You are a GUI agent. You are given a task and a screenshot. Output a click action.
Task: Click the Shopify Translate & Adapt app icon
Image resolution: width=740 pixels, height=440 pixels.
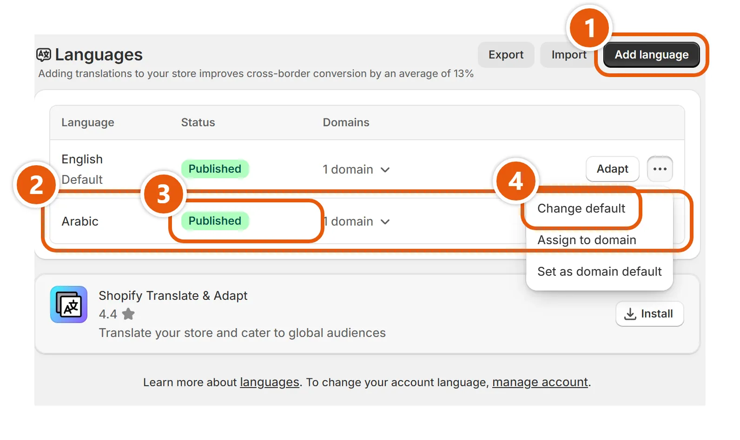(x=69, y=304)
